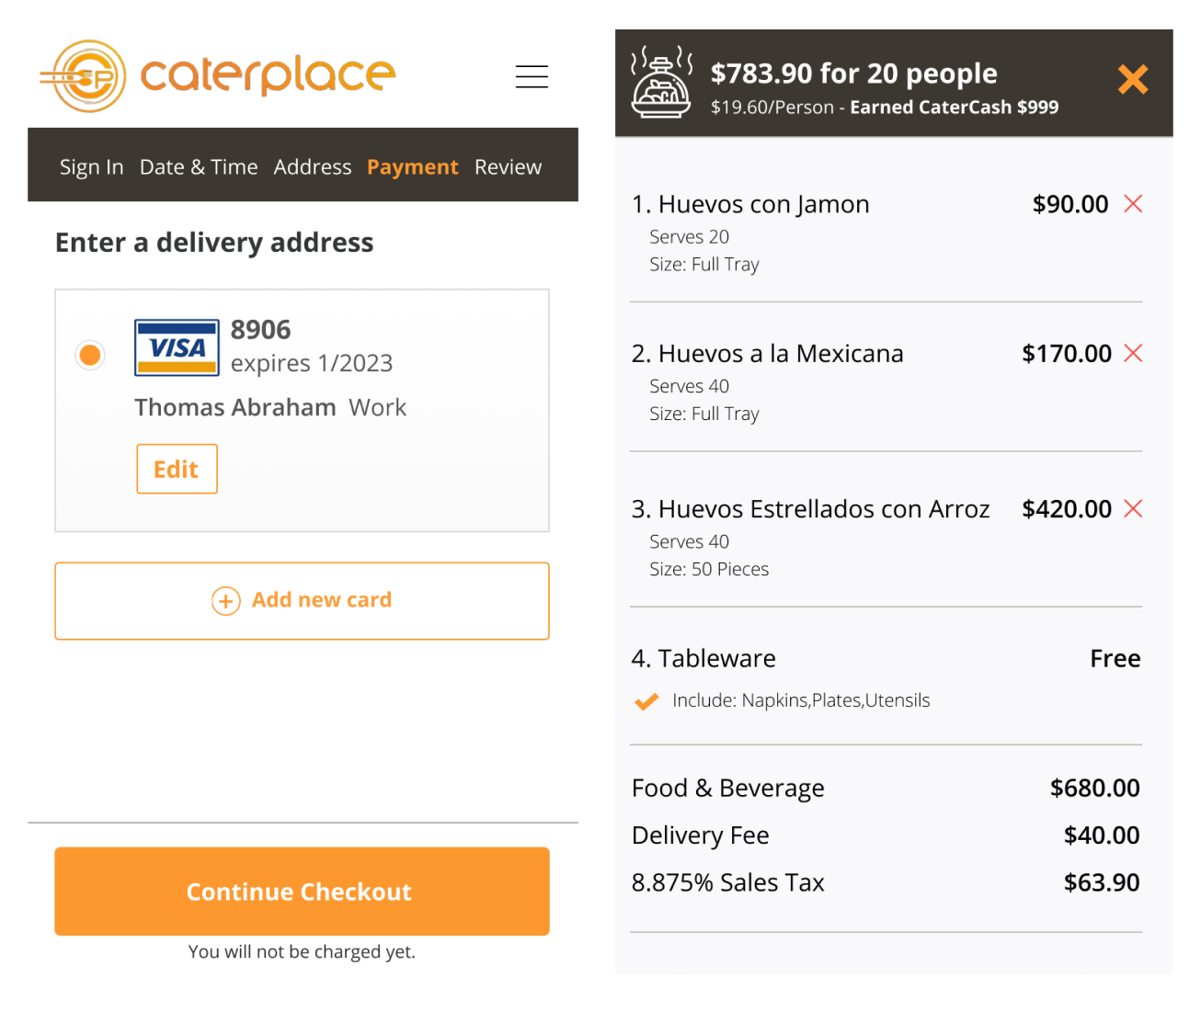
Task: Close the order summary with orange X
Action: click(x=1132, y=80)
